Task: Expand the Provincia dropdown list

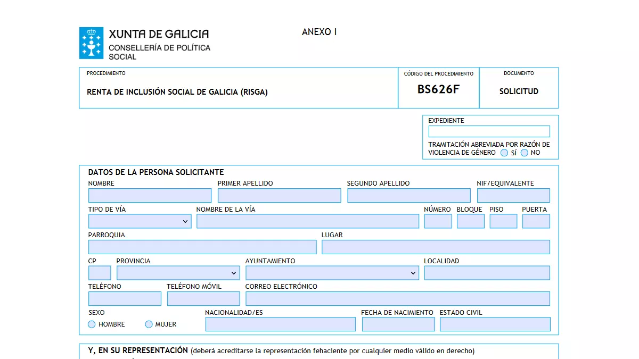Action: click(x=178, y=273)
